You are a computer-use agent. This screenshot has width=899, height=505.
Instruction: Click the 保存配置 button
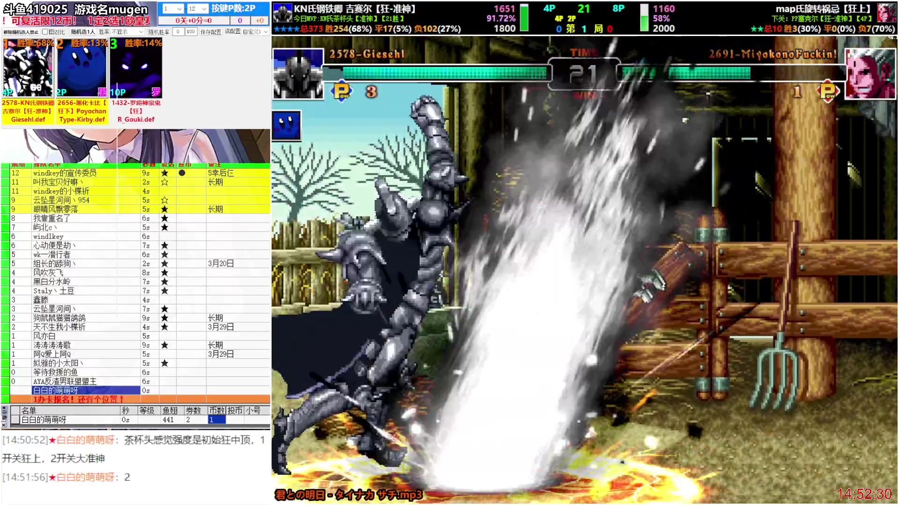click(211, 32)
